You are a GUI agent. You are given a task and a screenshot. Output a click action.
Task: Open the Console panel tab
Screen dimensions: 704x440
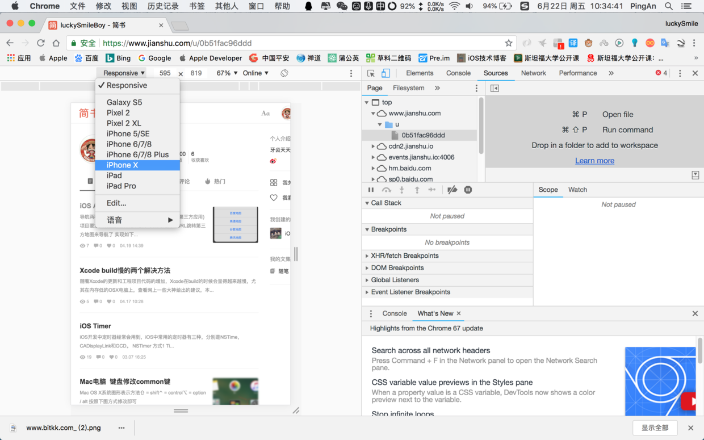click(x=458, y=73)
